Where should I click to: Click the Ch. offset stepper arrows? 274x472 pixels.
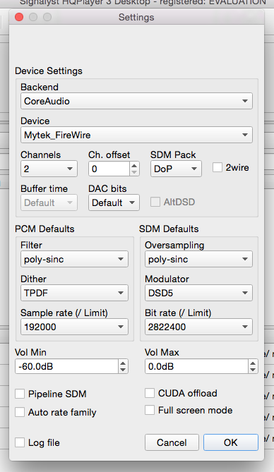click(x=134, y=169)
